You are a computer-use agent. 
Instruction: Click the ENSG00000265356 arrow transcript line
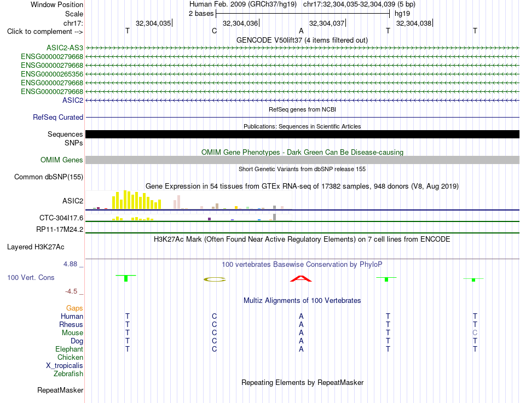coord(302,74)
